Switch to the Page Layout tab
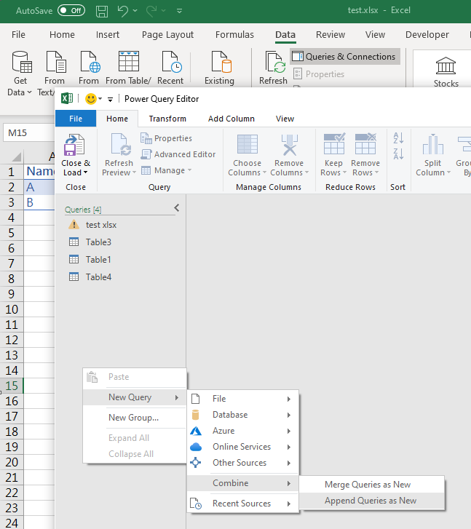The image size is (471, 529). click(167, 34)
